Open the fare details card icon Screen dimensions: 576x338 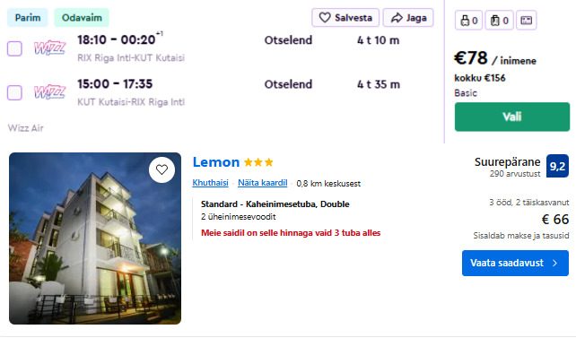tap(526, 21)
